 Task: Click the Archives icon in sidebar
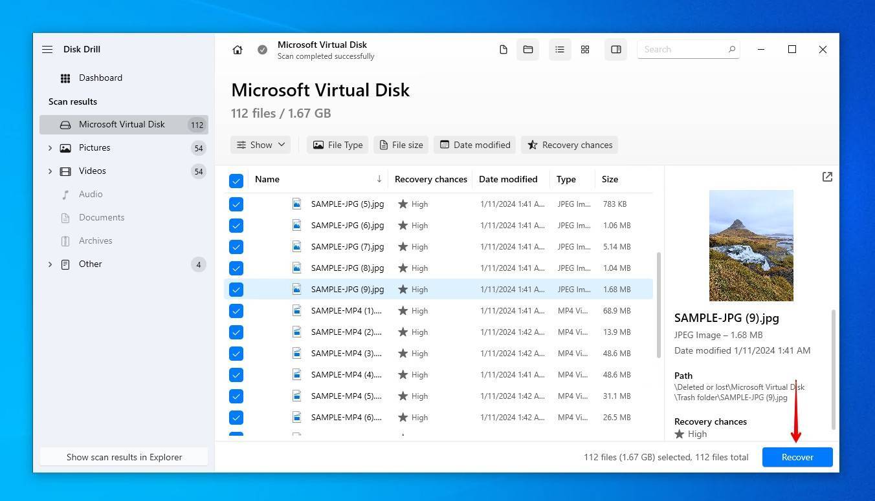tap(65, 241)
